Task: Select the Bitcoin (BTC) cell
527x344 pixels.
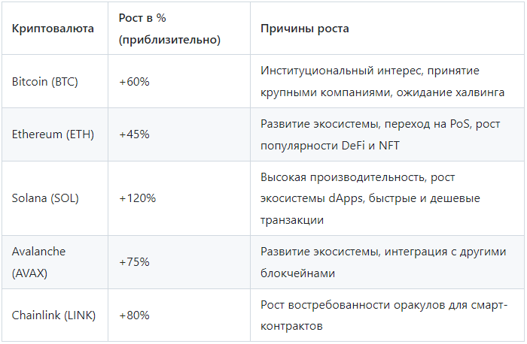Action: 44,81
